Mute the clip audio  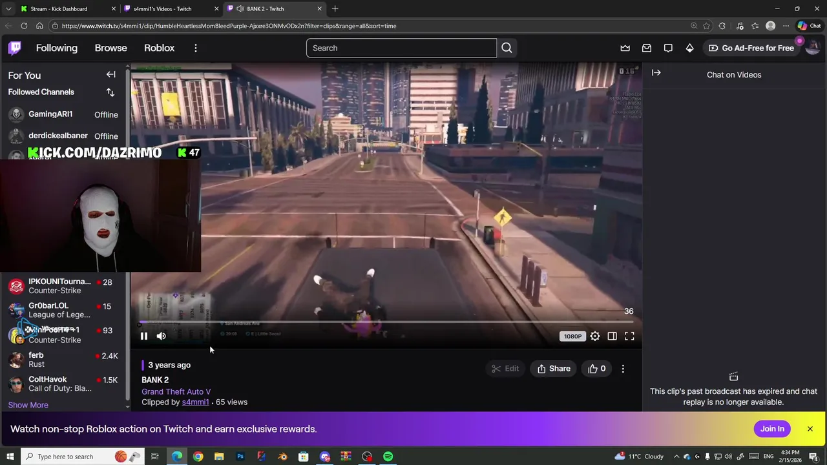point(162,336)
